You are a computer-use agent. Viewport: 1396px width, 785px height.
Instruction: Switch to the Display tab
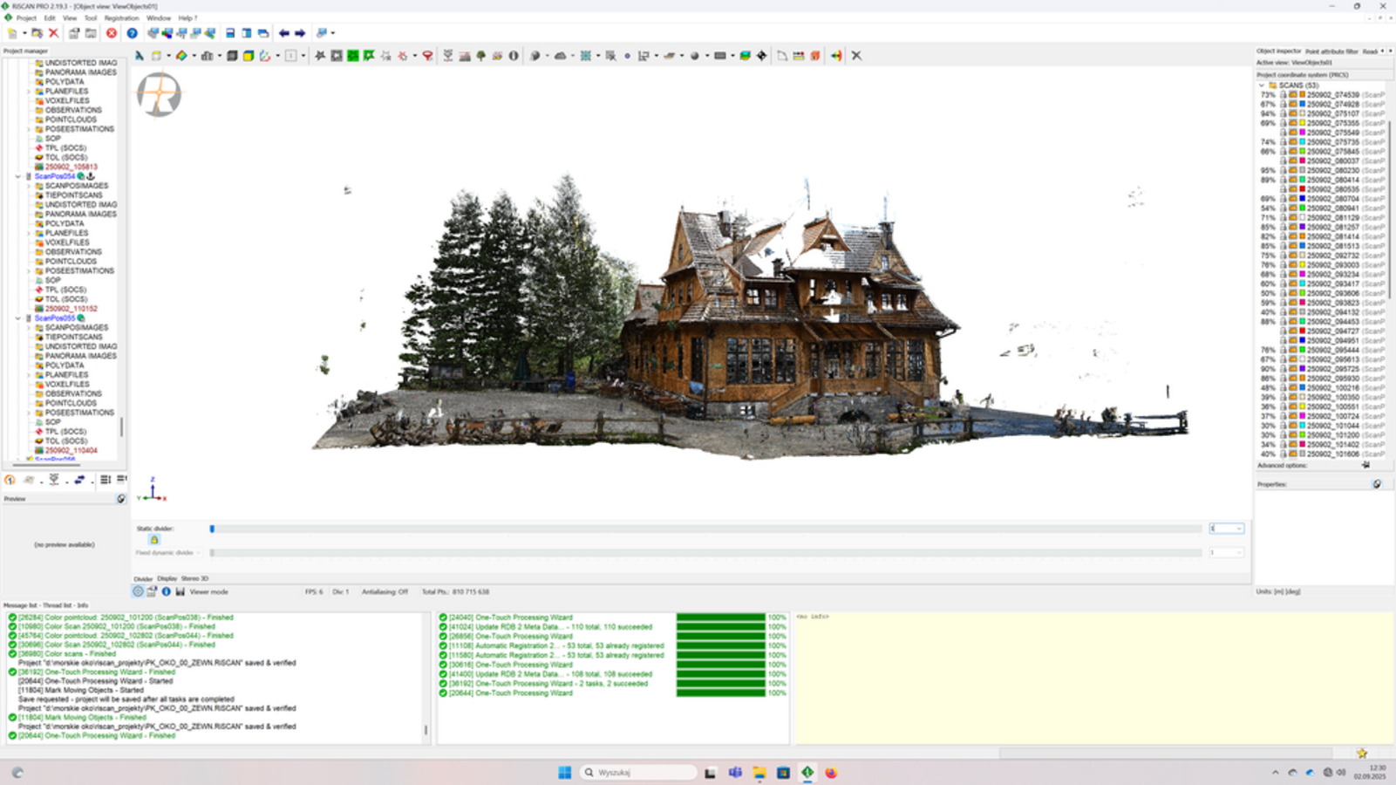click(167, 578)
